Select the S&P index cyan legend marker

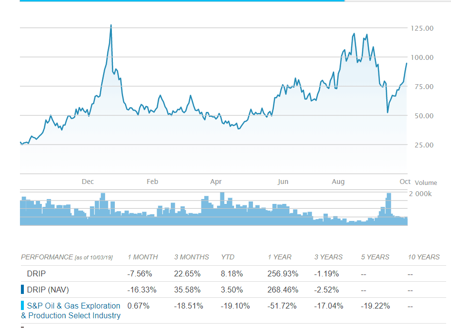21,306
